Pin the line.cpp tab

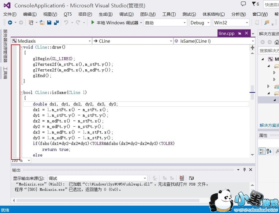pyautogui.click(x=240, y=33)
